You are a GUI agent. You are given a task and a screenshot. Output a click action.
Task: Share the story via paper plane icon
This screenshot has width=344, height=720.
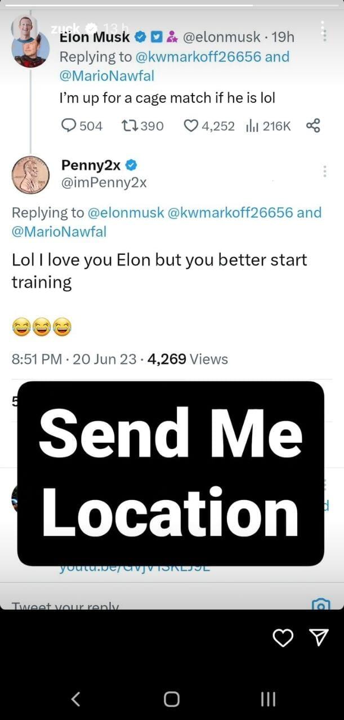point(319,637)
